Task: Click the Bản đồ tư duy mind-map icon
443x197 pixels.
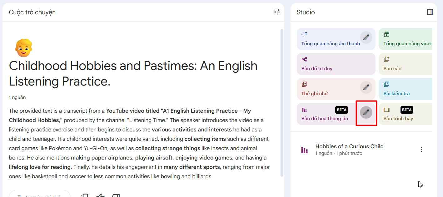Action: coord(304,59)
